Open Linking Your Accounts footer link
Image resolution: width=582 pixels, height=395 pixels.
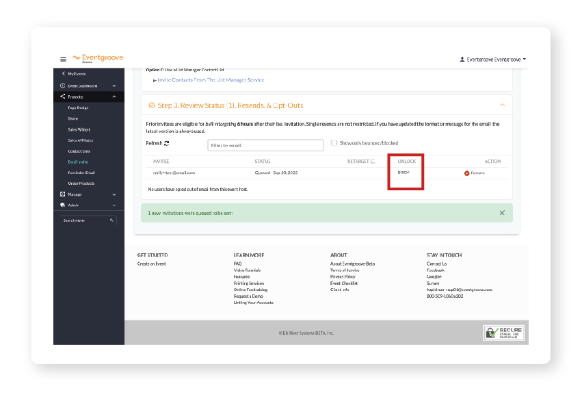click(x=254, y=303)
